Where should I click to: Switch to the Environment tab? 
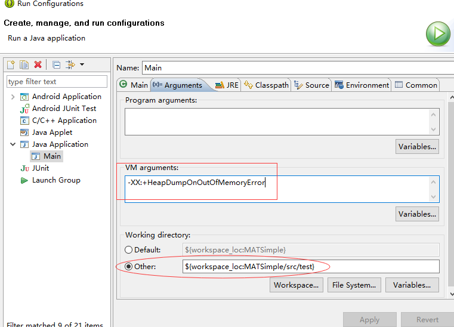pyautogui.click(x=362, y=85)
